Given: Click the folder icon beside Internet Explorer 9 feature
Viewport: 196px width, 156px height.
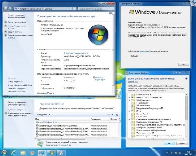Looking at the screenshot, I should (x=135, y=94).
